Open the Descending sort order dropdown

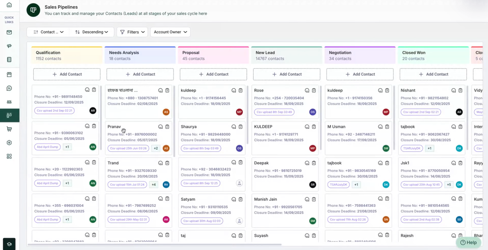pyautogui.click(x=91, y=32)
